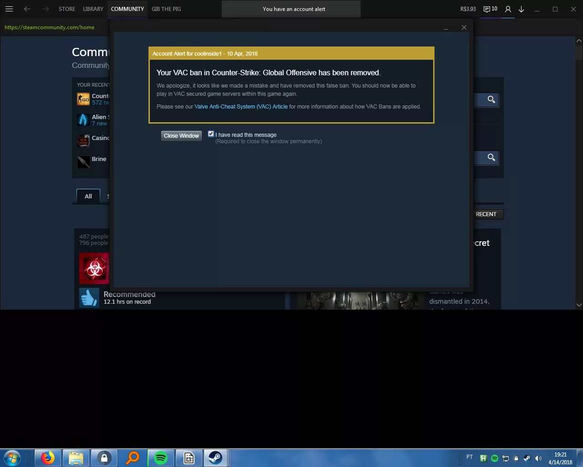This screenshot has width=583, height=467.
Task: Click the Counter-Strike GO game icon
Action: click(83, 99)
